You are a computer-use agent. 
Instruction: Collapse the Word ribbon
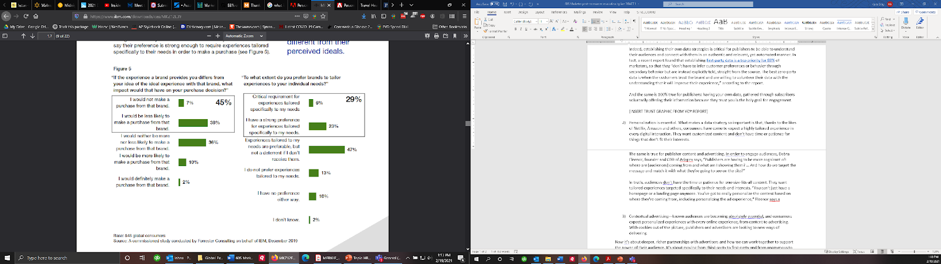[x=937, y=37]
